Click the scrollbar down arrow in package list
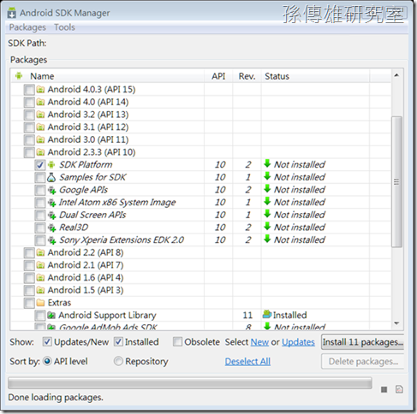 pos(396,323)
